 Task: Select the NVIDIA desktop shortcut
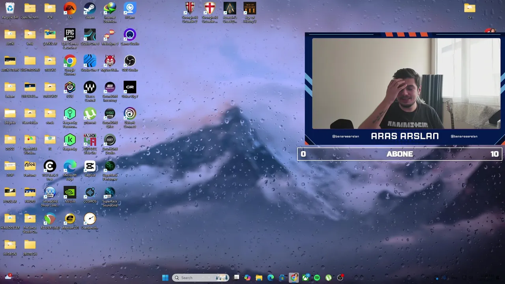tap(70, 195)
